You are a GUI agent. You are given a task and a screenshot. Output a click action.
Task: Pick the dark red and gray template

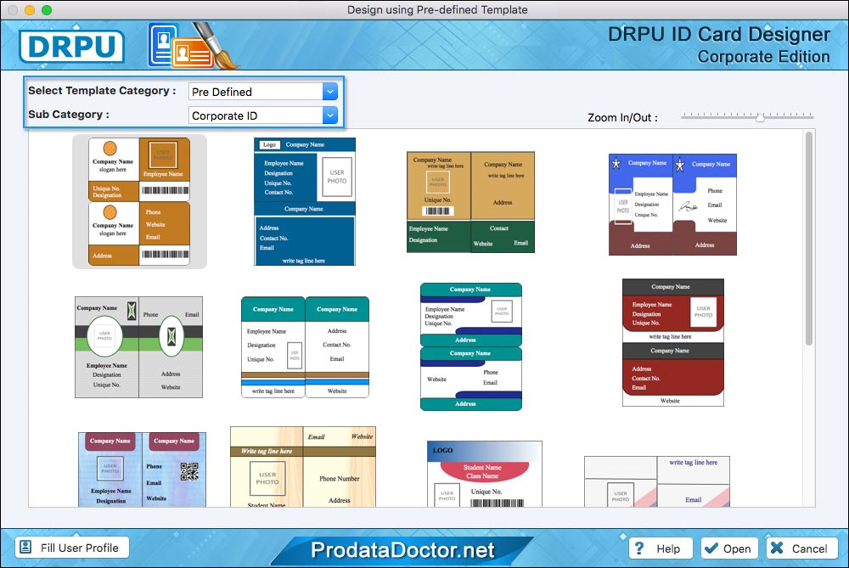tap(673, 343)
